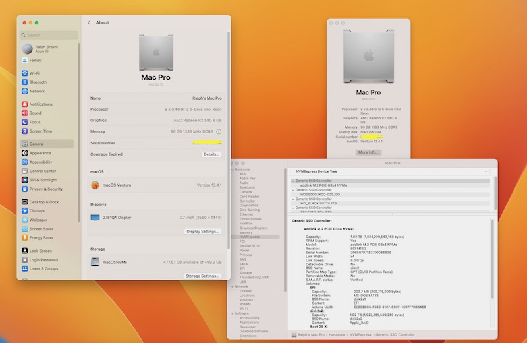Click the Coverage Details button
The height and width of the screenshot is (343, 527).
[x=211, y=154]
